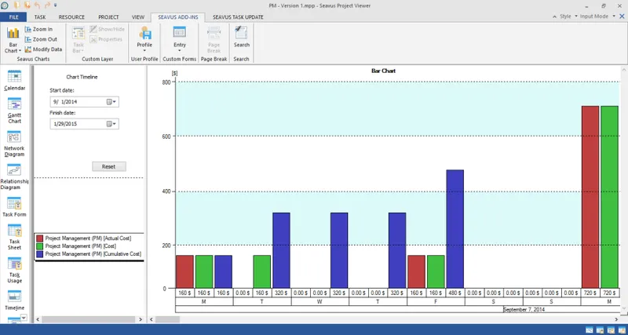Viewport: 628px width, 335px height.
Task: Open Timeline view in sidebar
Action: (14, 300)
